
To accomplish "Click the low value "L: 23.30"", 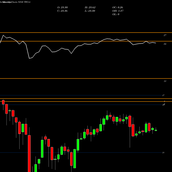I will pos(90,11).
